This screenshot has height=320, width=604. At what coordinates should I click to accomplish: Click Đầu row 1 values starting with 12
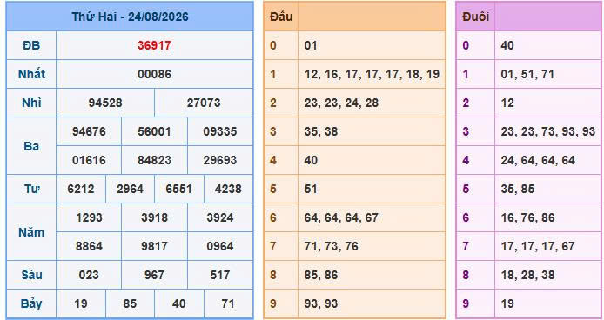click(372, 74)
